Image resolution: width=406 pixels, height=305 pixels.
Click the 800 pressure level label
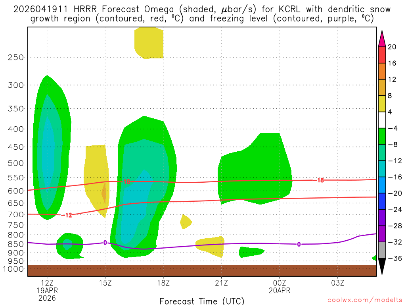(x=16, y=235)
